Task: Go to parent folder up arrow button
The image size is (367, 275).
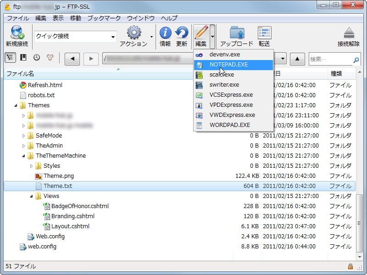Action: pyautogui.click(x=297, y=59)
